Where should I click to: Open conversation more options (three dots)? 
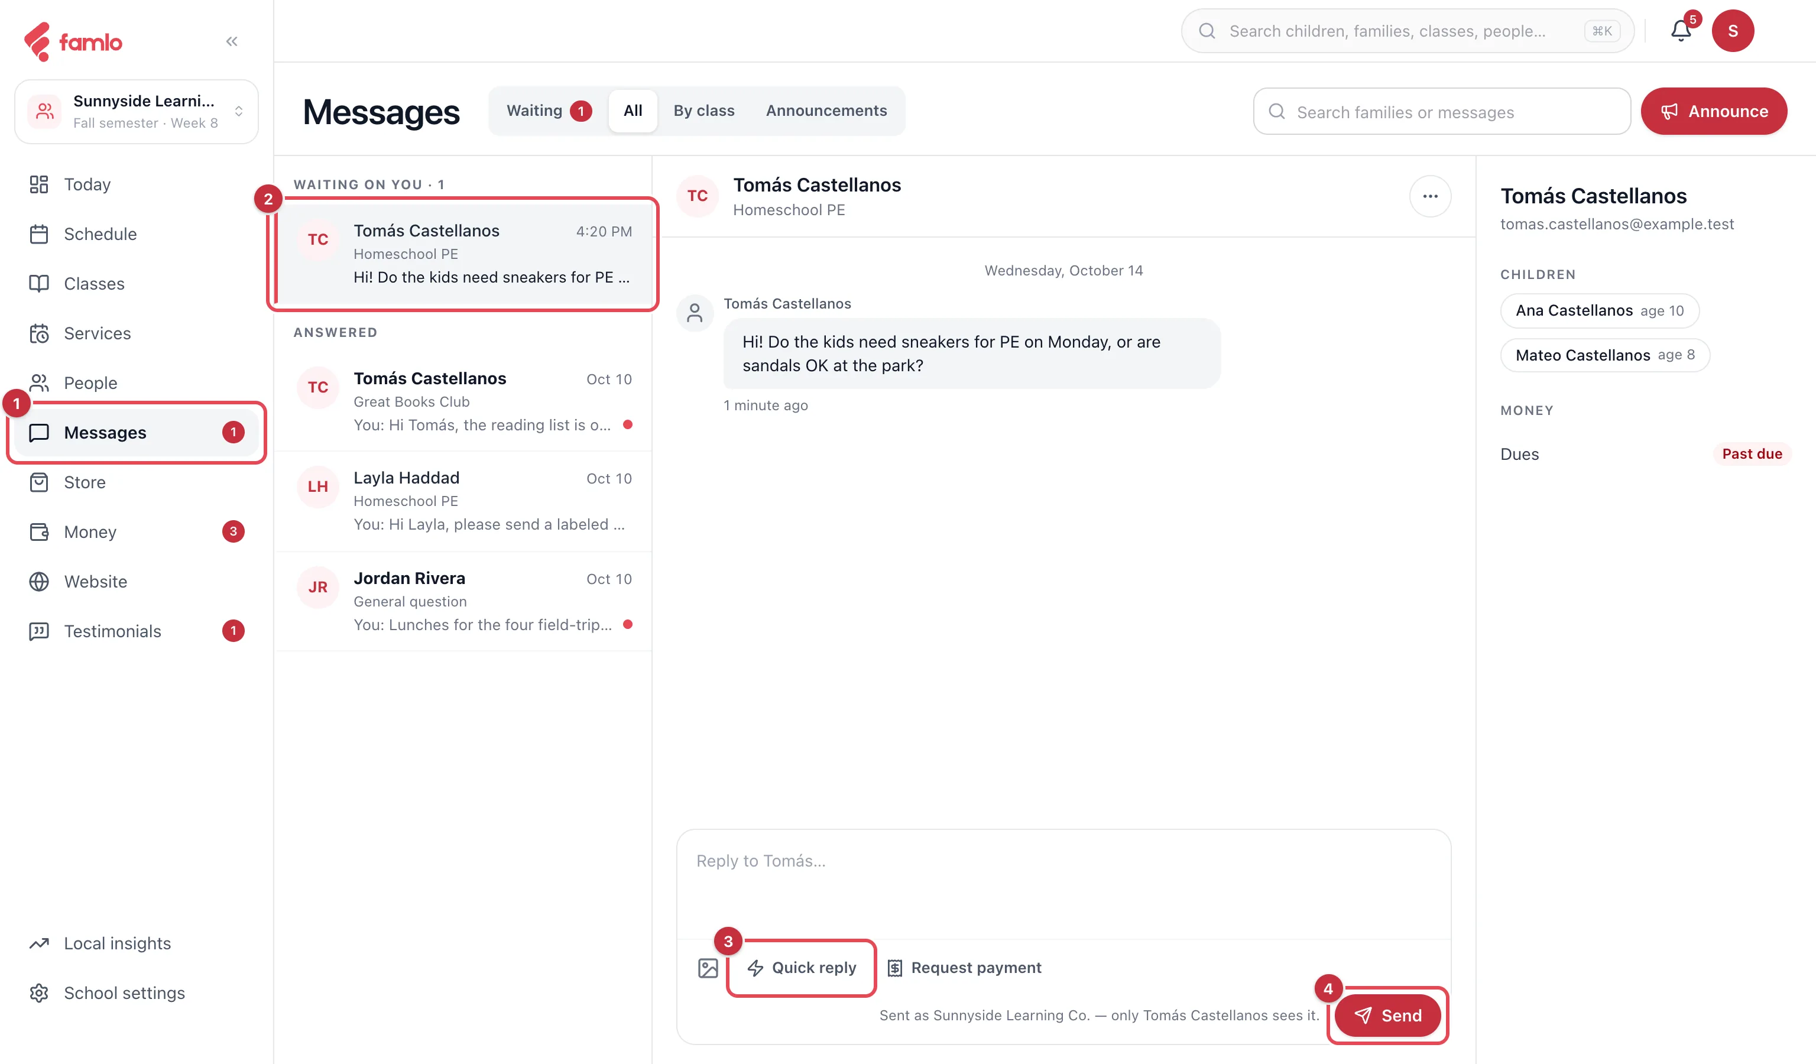(1430, 197)
